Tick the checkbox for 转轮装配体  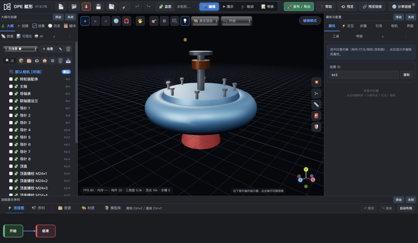11,79
